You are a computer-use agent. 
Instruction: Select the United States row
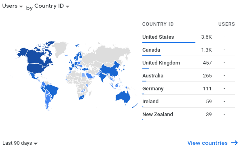[x=189, y=37]
